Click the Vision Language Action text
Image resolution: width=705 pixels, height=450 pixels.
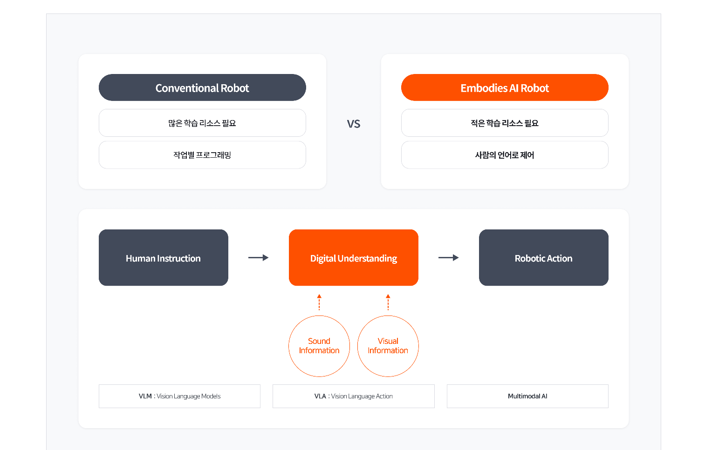pos(362,396)
